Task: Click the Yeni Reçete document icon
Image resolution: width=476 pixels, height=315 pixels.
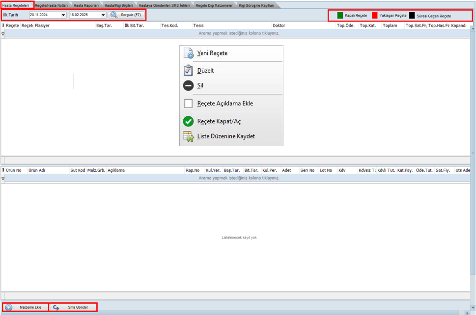Action: tap(188, 53)
